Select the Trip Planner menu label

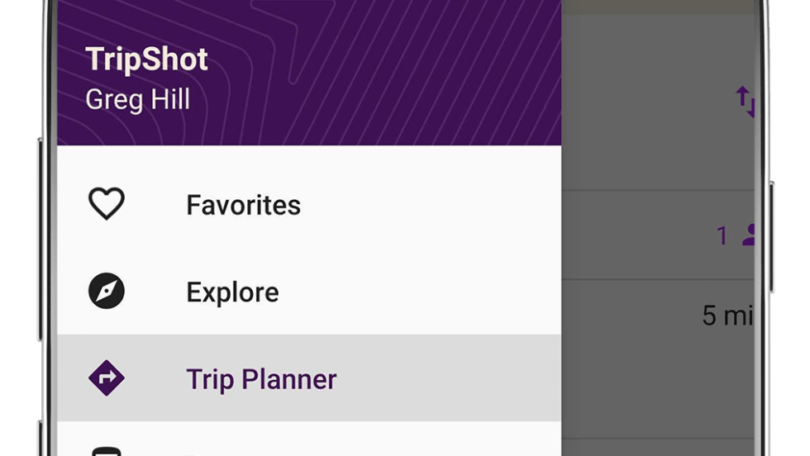(x=261, y=380)
